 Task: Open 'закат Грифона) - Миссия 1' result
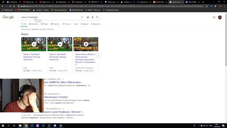[64, 112]
